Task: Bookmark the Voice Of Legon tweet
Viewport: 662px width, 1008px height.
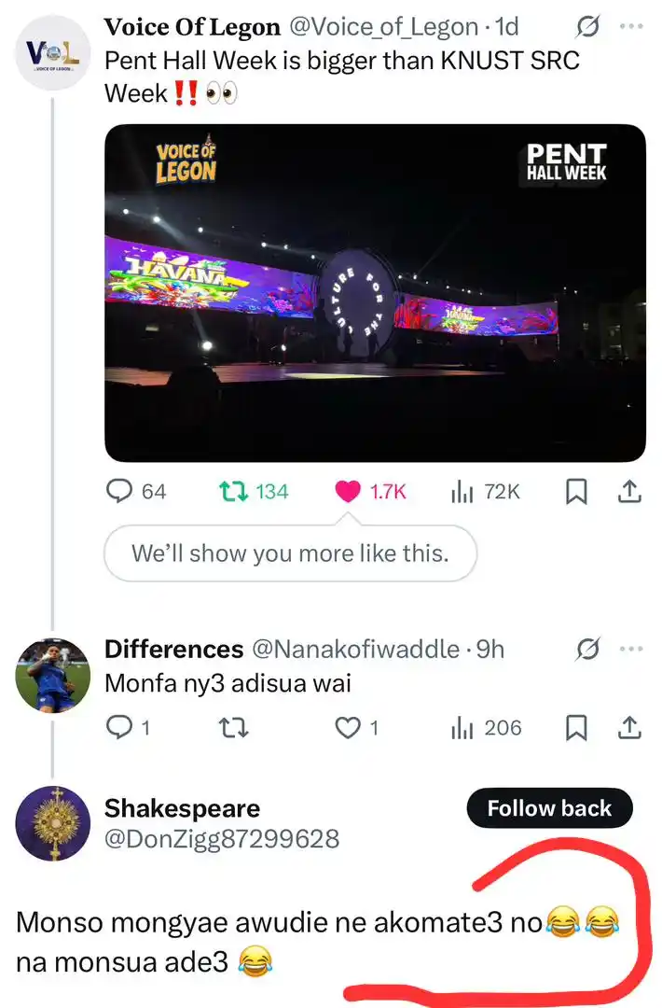Action: [x=577, y=491]
